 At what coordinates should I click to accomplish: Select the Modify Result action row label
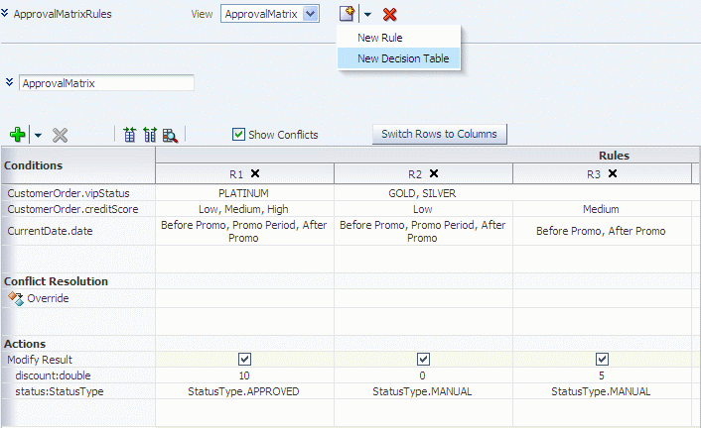[40, 360]
